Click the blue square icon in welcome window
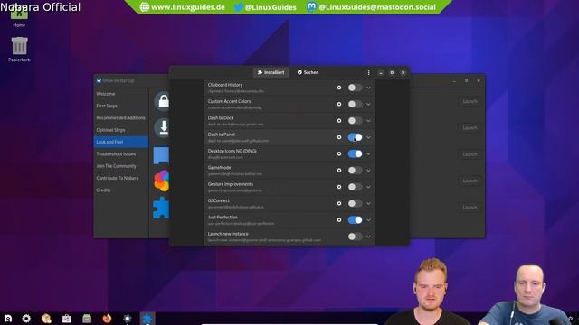Screen dimensions: 579x325 161,154
